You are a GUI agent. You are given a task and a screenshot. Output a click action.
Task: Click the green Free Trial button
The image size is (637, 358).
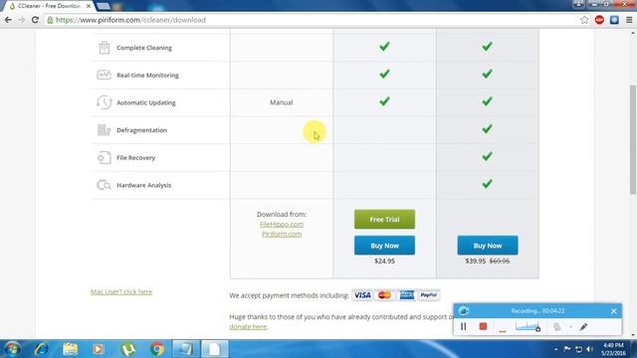click(x=384, y=219)
